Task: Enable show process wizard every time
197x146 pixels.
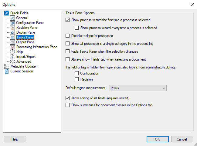Action: point(76,28)
